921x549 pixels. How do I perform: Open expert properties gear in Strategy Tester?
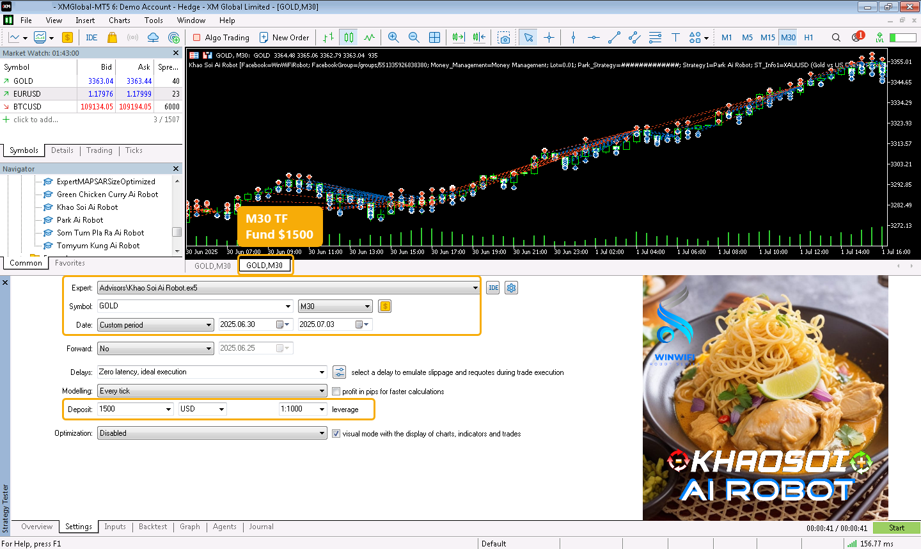tap(511, 288)
